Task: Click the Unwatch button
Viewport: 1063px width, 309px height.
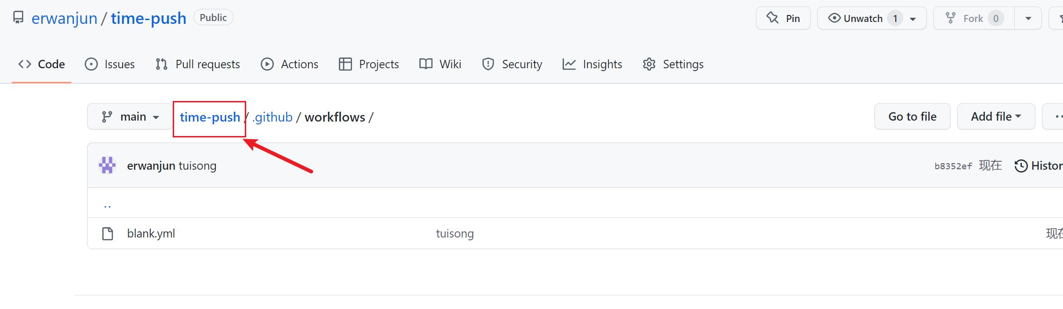Action: [x=872, y=18]
